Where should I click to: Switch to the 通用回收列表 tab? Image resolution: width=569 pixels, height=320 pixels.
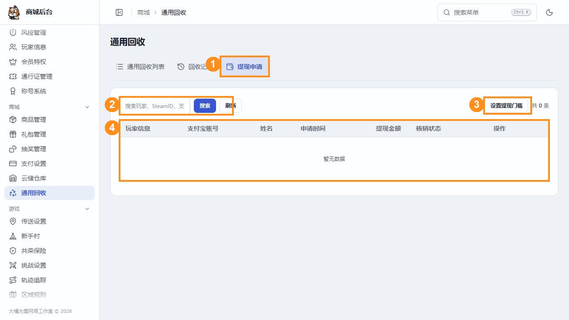(x=140, y=67)
